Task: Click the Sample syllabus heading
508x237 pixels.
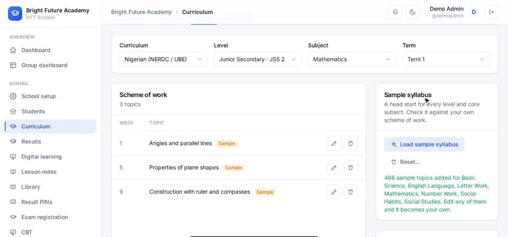Action: click(408, 95)
